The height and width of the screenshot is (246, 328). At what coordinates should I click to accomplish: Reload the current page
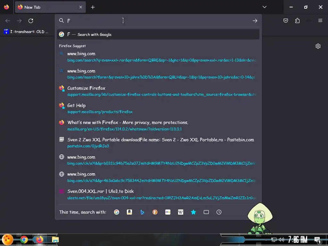(x=31, y=21)
